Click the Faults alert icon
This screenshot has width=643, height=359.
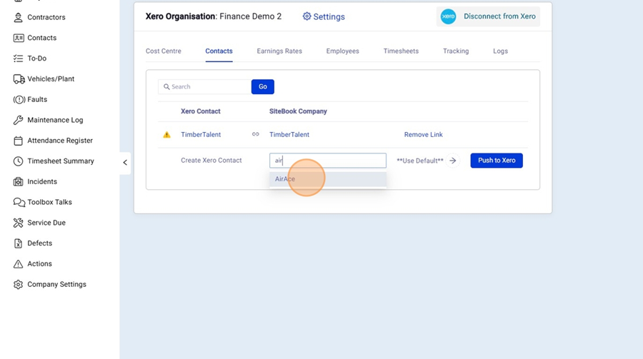pyautogui.click(x=19, y=100)
